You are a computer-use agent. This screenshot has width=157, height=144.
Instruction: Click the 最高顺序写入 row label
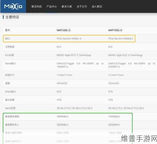(12, 125)
